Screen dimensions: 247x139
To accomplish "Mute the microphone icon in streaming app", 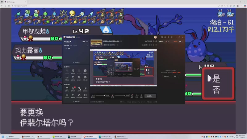I will (93, 95).
